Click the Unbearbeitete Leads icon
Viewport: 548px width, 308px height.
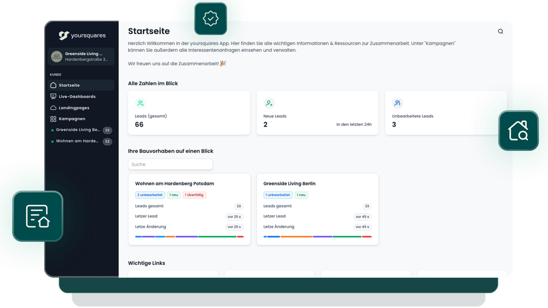397,103
